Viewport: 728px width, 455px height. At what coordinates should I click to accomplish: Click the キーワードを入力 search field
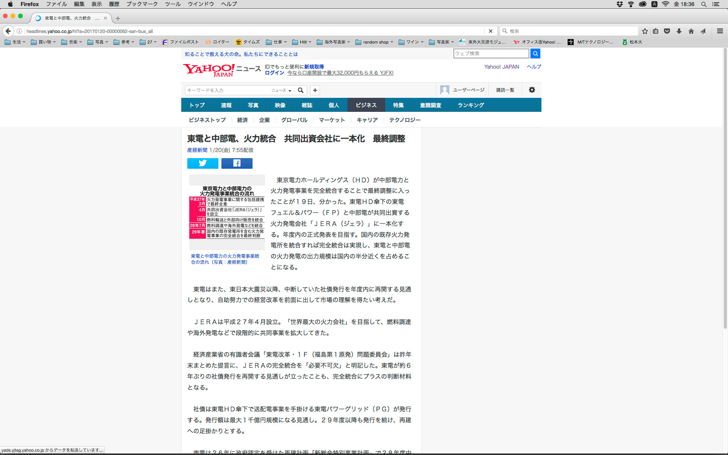point(227,90)
